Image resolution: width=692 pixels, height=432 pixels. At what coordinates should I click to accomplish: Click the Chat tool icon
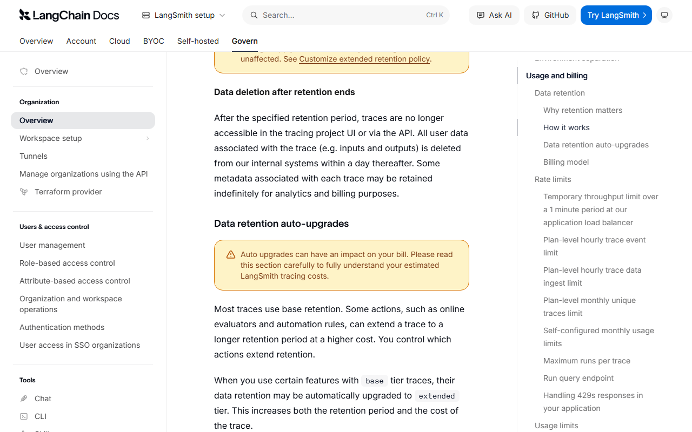[24, 399]
